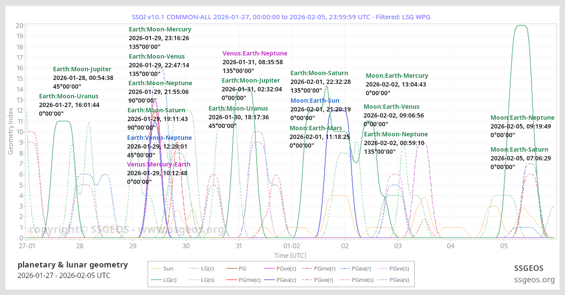Click the ssgeos.org link text

coord(534,280)
